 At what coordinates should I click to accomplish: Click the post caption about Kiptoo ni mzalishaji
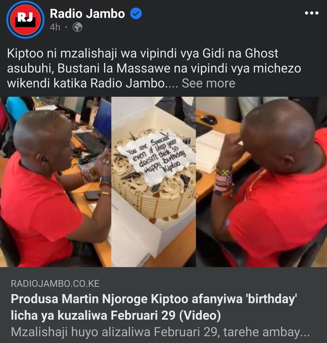154,68
